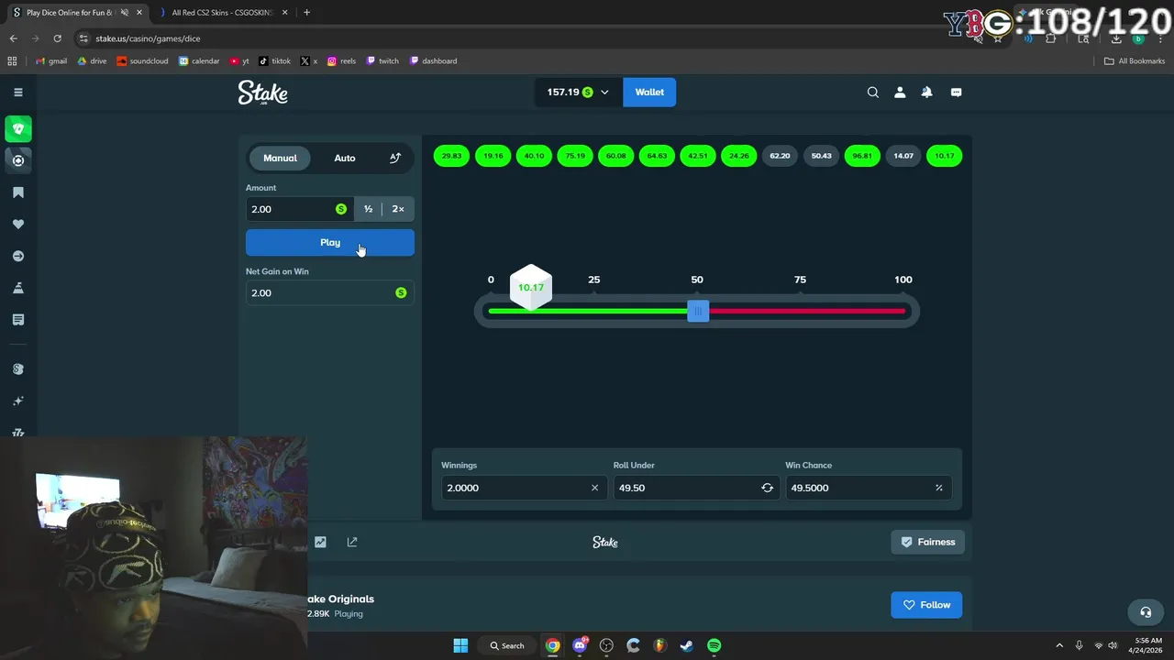Open the twitch bookmark
The width and height of the screenshot is (1174, 660).
382,61
